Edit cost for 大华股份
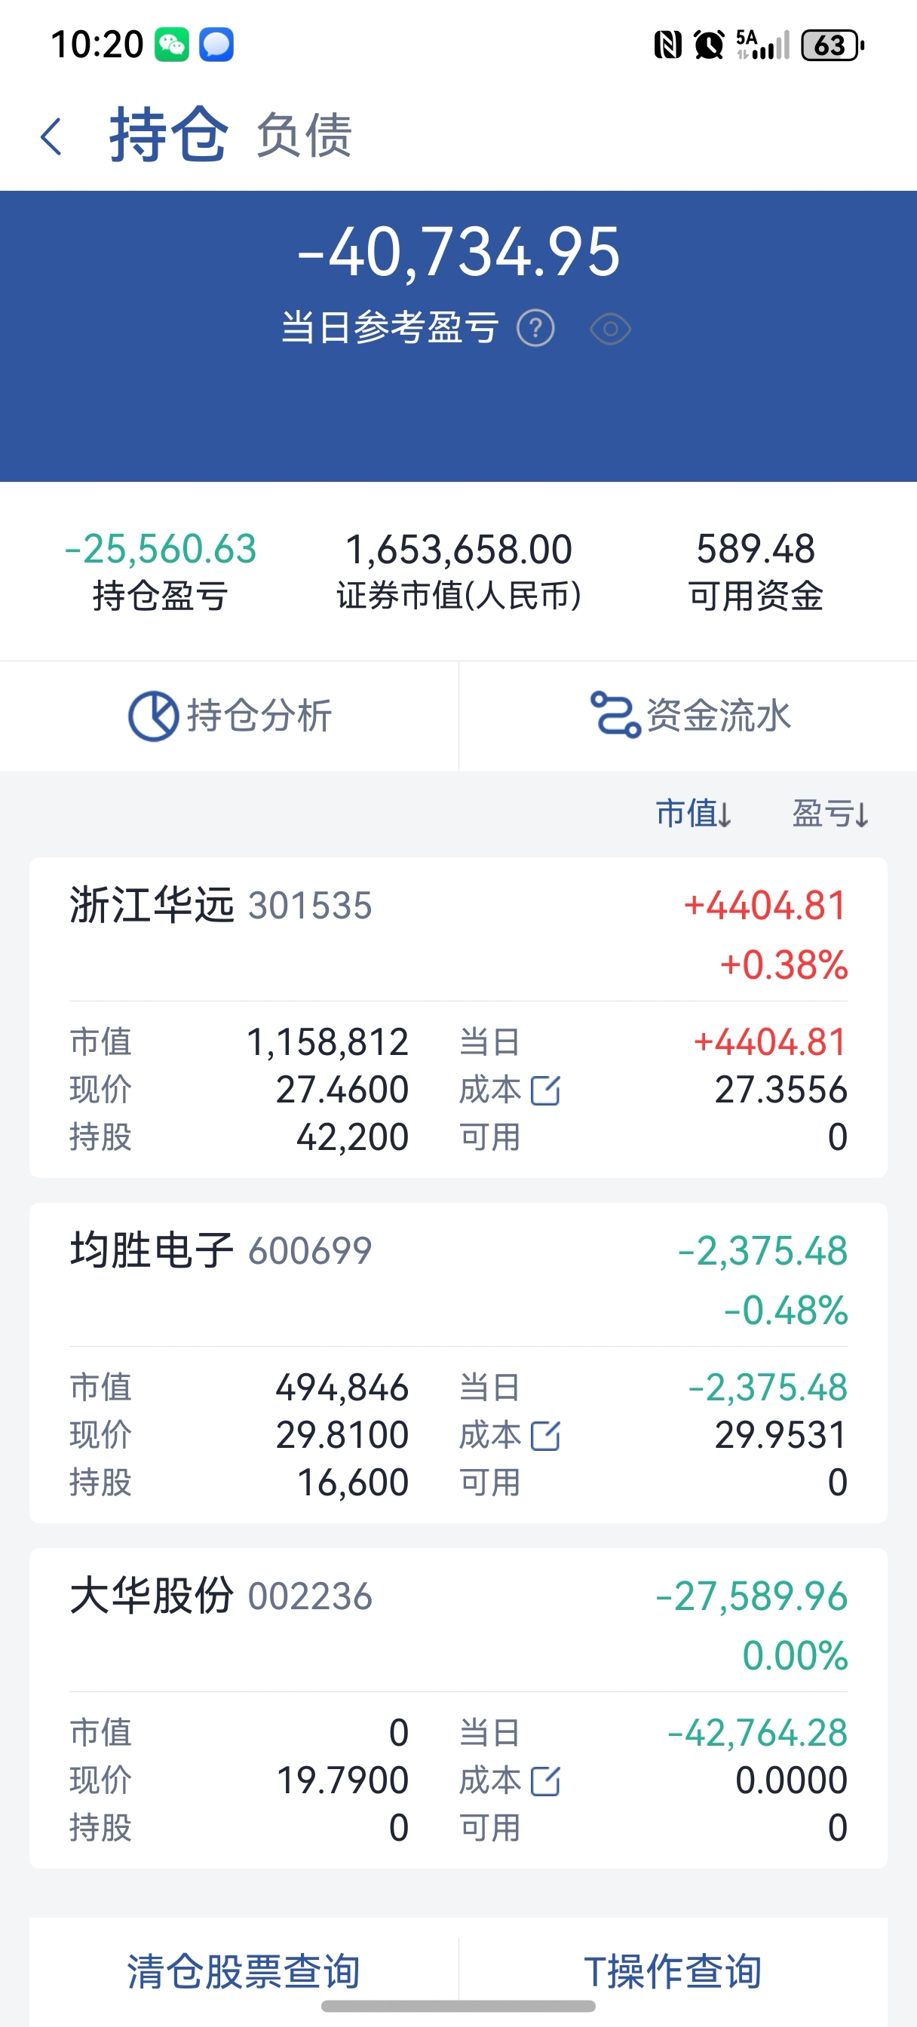 (544, 1781)
